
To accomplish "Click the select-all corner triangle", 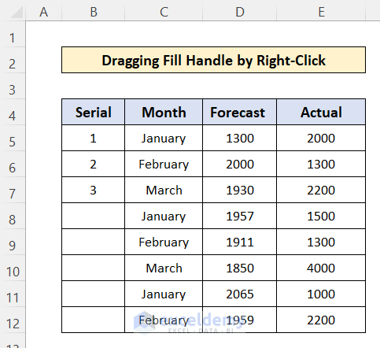I will (17, 13).
